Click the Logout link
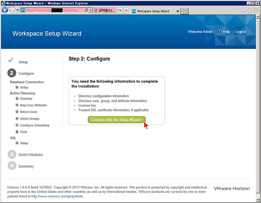Viewport: 261px width, 203px height. 241,32
